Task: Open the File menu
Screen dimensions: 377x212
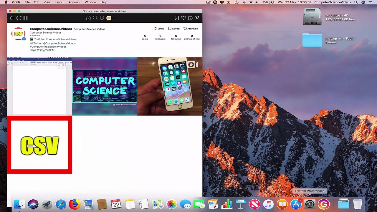Action: (x=27, y=2)
